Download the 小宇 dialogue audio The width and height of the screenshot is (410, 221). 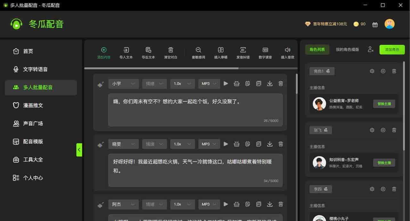tap(270, 83)
